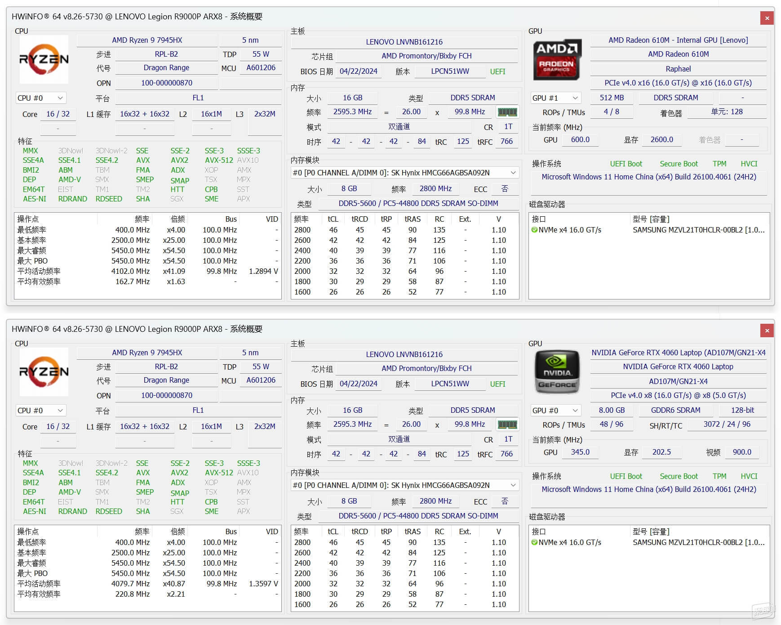Screen dimensions: 781x625
Task: Click the '128-bit' bus width value
Action: pos(742,410)
